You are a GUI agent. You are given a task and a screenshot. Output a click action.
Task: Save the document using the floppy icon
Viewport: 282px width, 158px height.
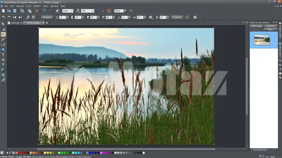pos(15,11)
